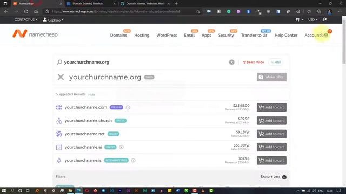
Task: Switch to the Domain Search Bluehost tab
Action: (x=91, y=4)
